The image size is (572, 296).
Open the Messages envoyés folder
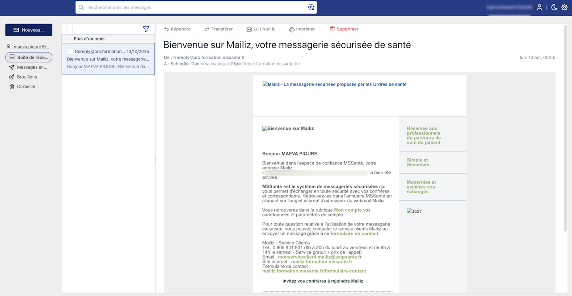click(28, 67)
